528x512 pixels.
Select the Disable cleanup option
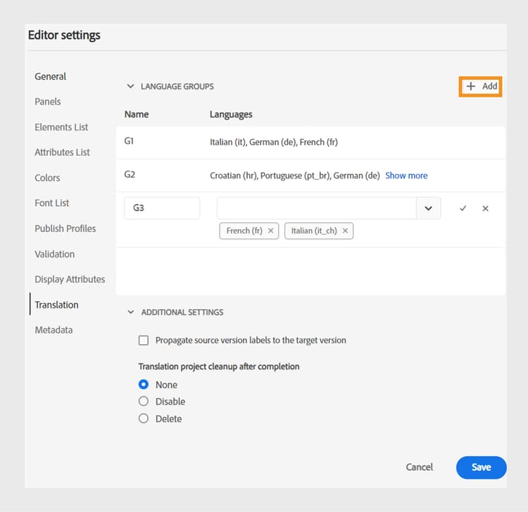[x=144, y=401]
